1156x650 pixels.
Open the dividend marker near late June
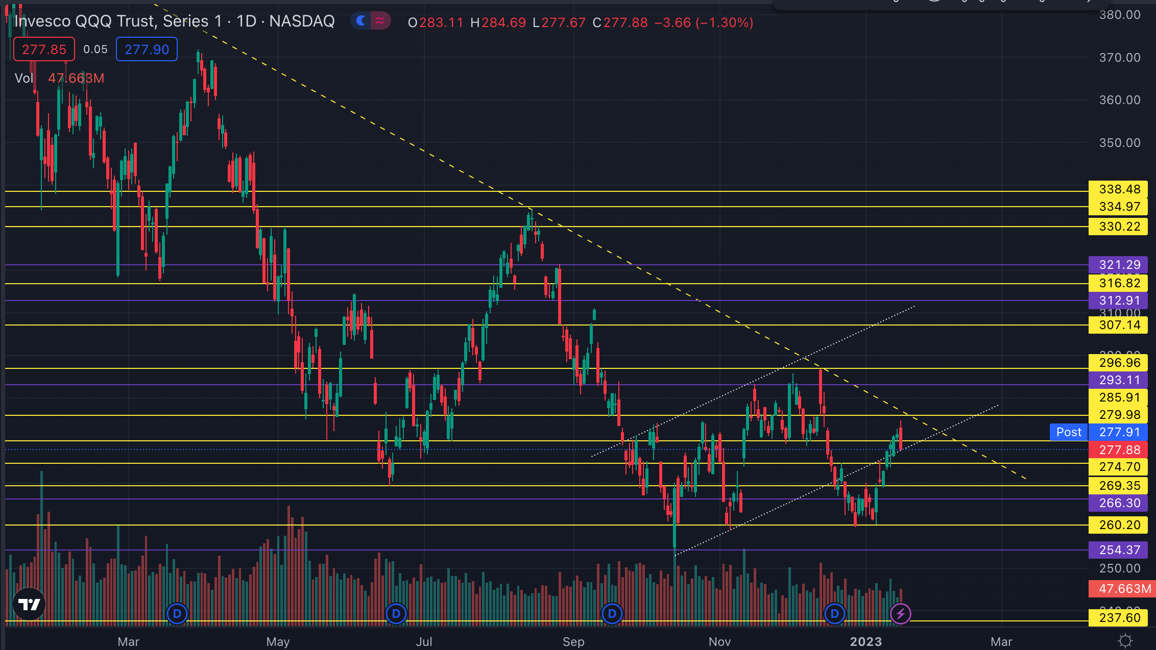click(x=396, y=613)
